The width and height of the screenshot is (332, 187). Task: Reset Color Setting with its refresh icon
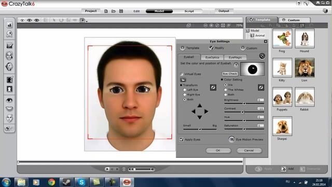point(261,87)
